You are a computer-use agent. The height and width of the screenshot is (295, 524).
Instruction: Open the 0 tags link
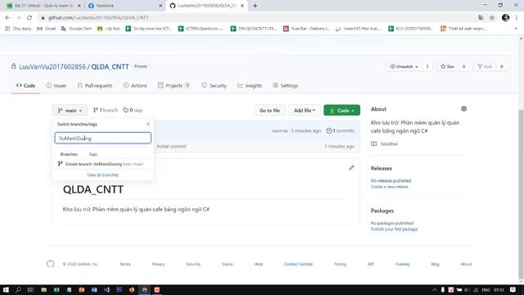133,110
